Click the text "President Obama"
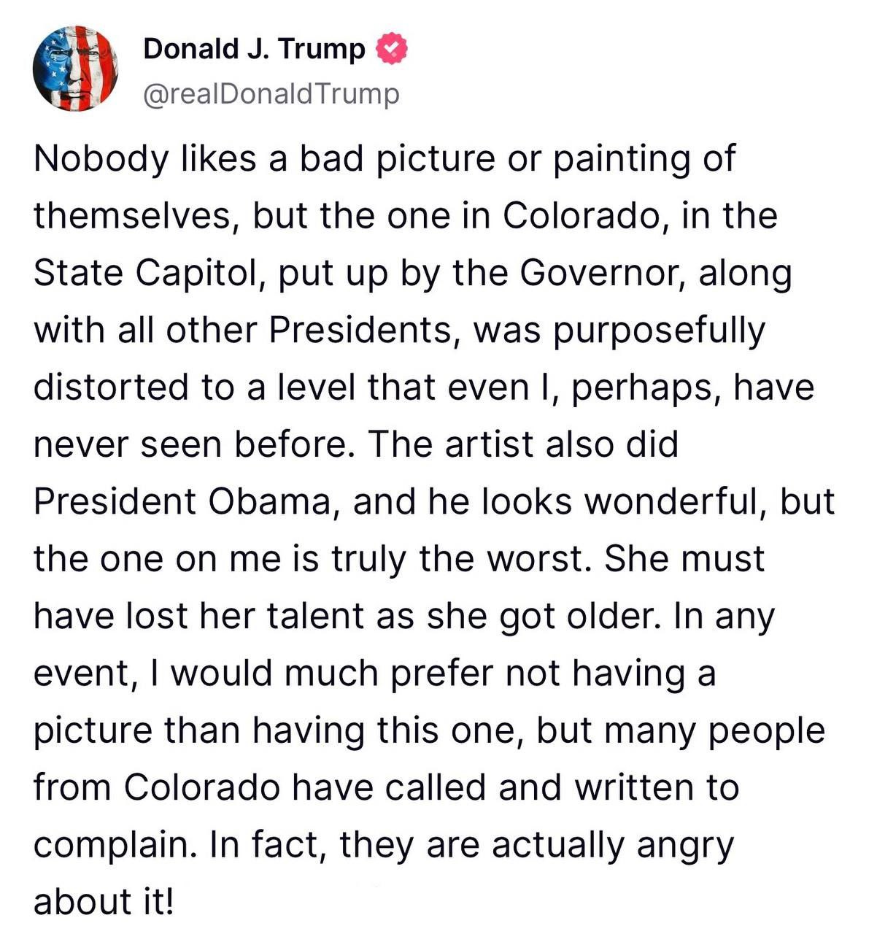This screenshot has width=877, height=934. click(186, 501)
